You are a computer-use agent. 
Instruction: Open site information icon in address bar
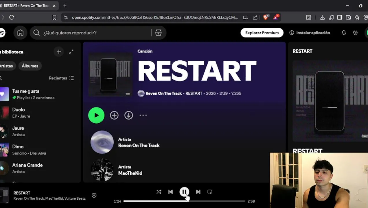pos(65,17)
